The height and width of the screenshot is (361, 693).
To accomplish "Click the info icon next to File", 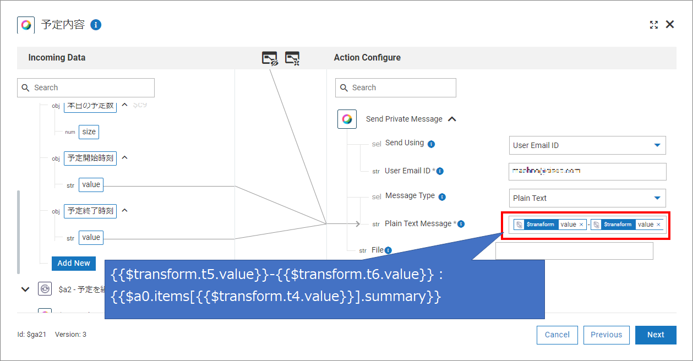I will pyautogui.click(x=388, y=250).
